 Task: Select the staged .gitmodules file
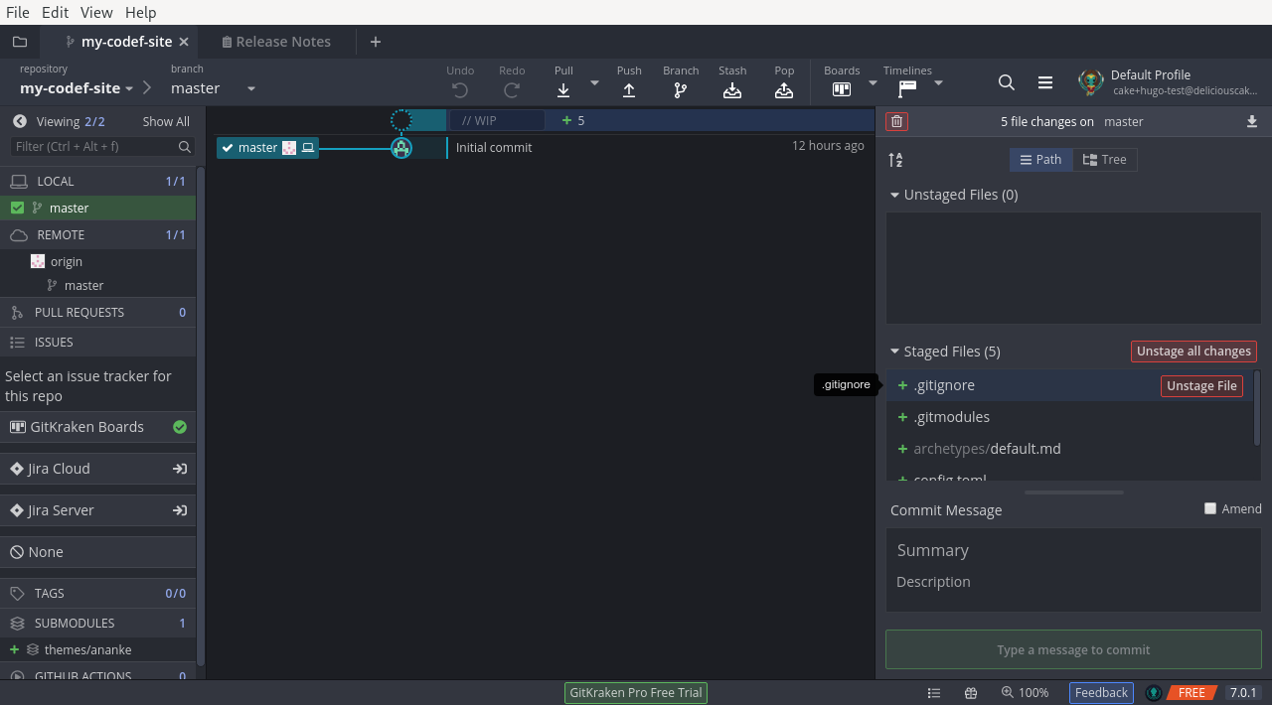1069,417
